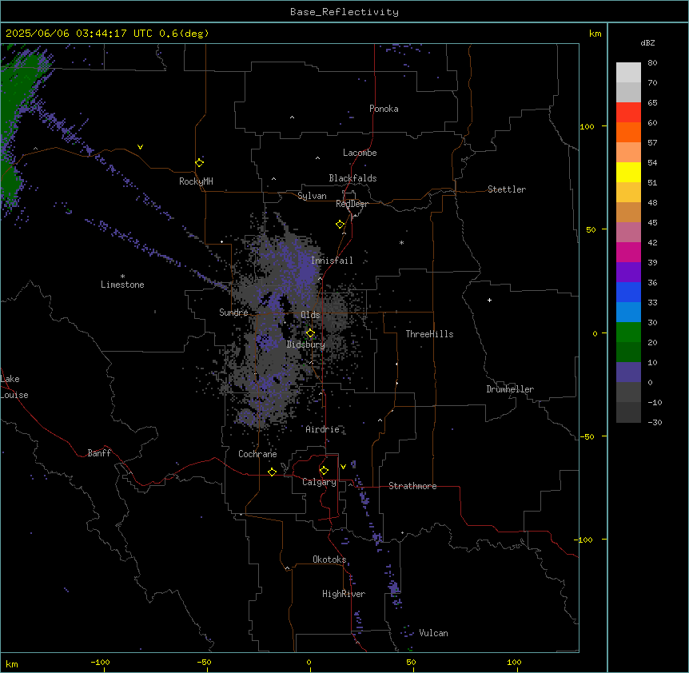
Task: Click the Base_Reflectivity title
Action: 344,12
